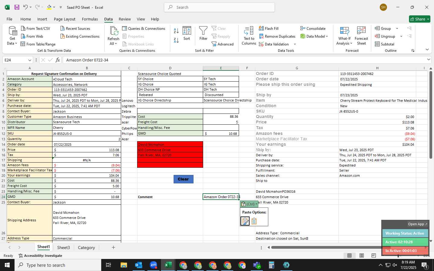Click the highlight fill color swatch icon
This screenshot has height=271, width=434.
(49, 7)
